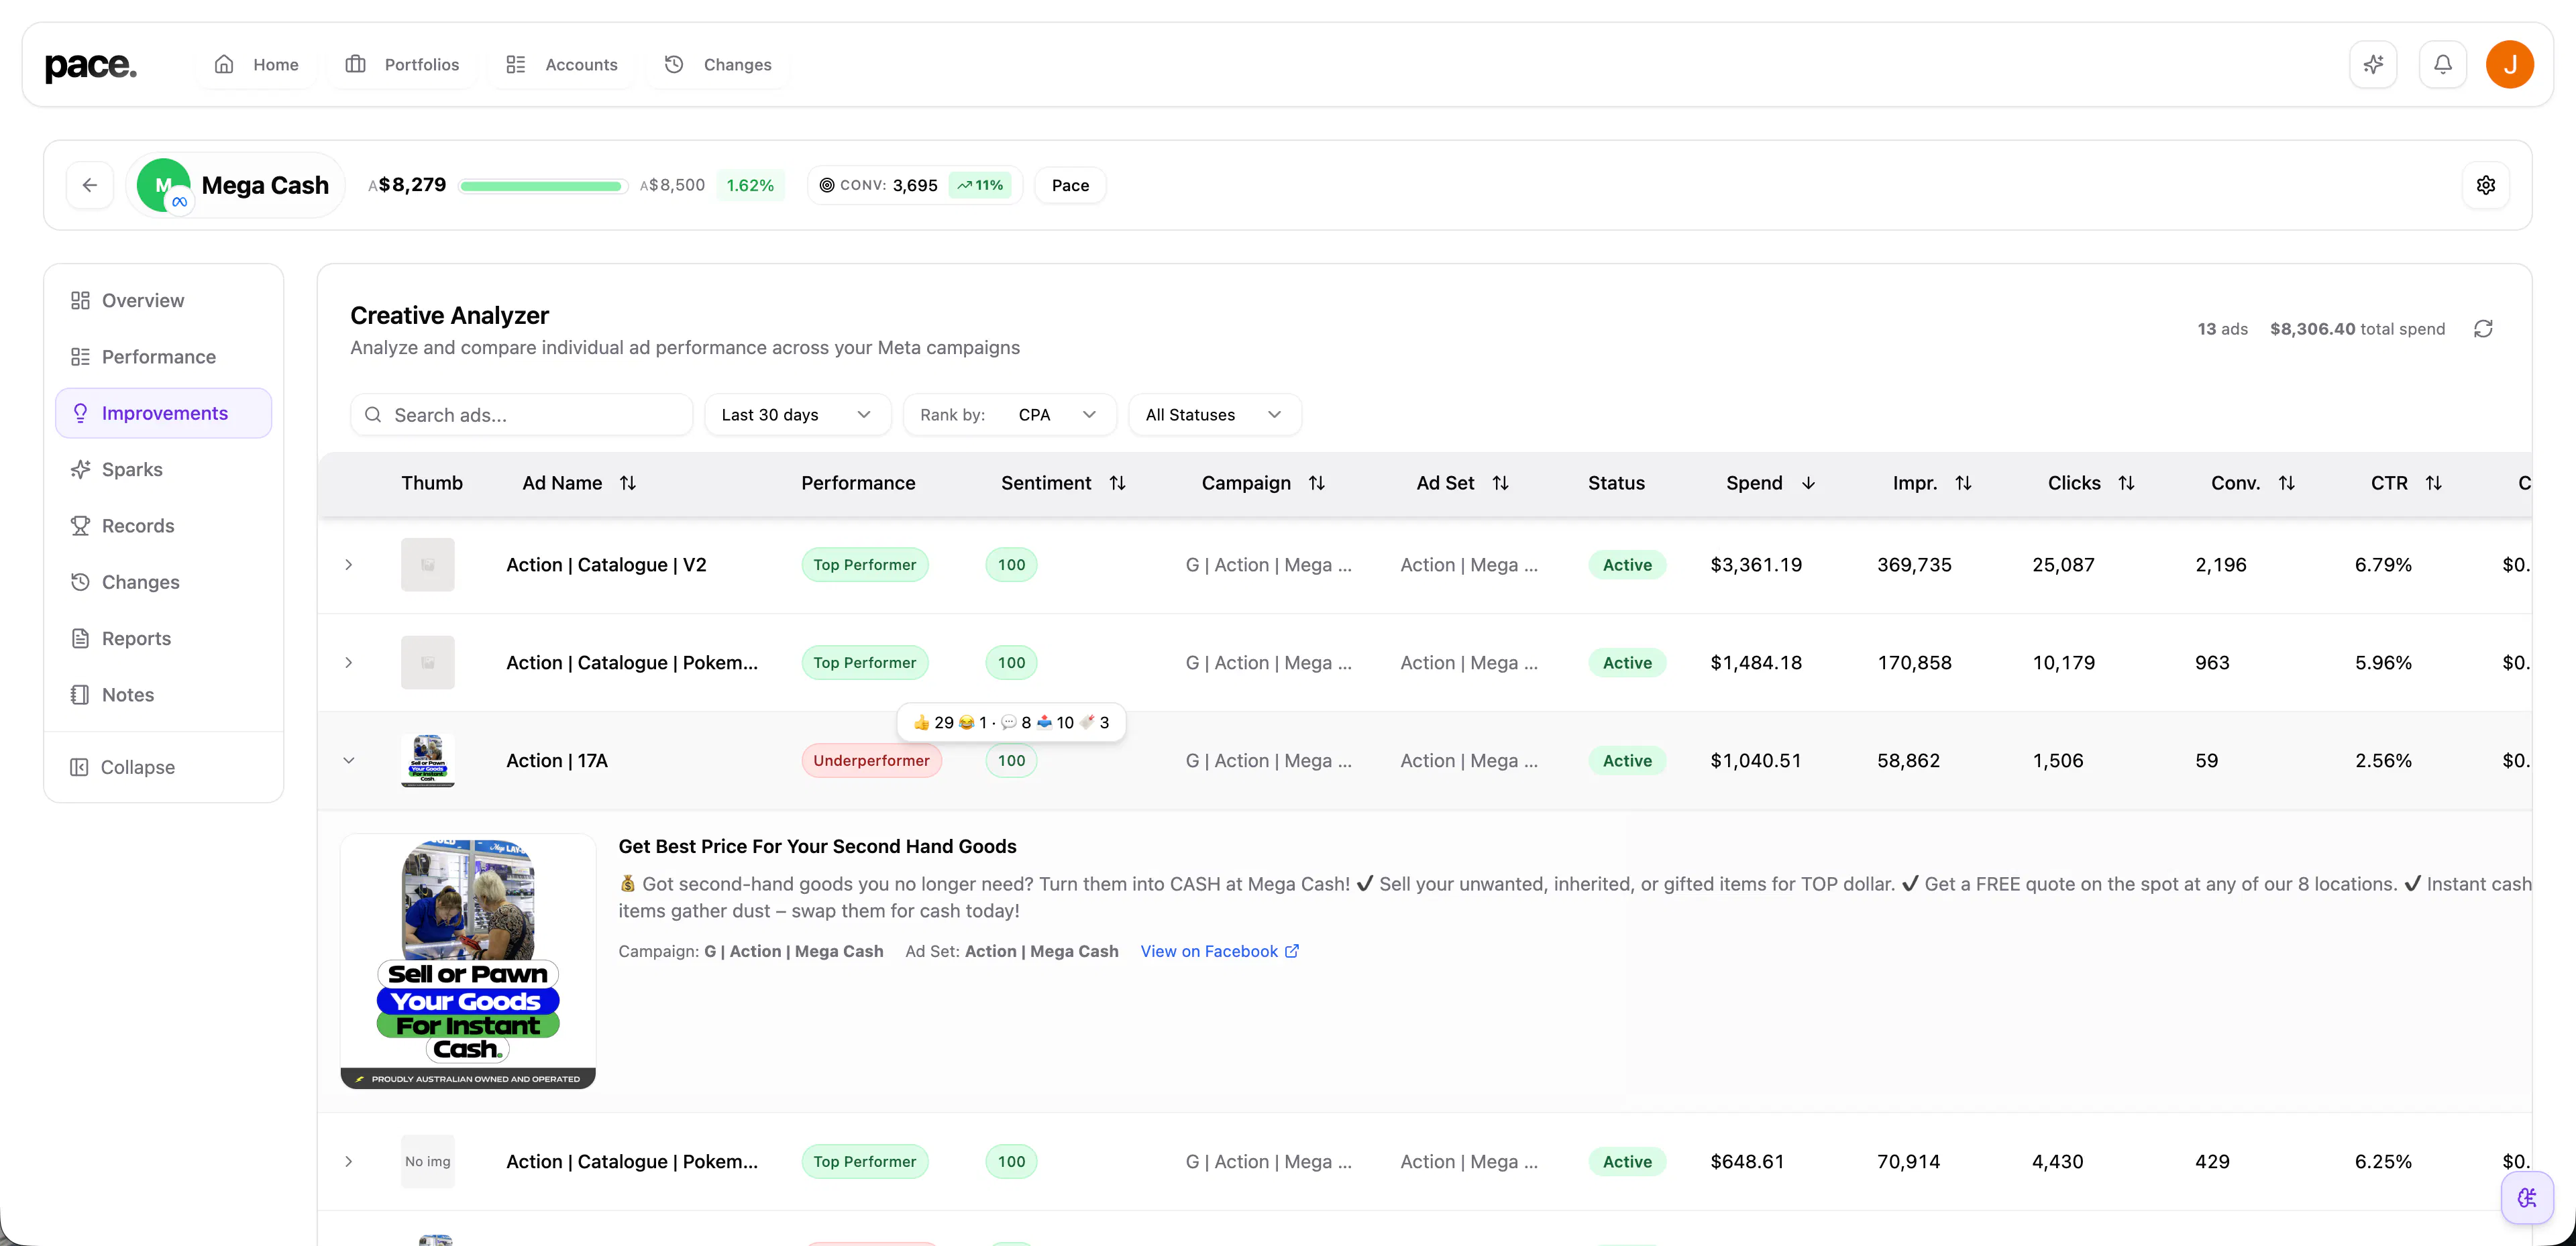This screenshot has height=1246, width=2576.
Task: Click the search magnifier icon
Action: pyautogui.click(x=373, y=415)
